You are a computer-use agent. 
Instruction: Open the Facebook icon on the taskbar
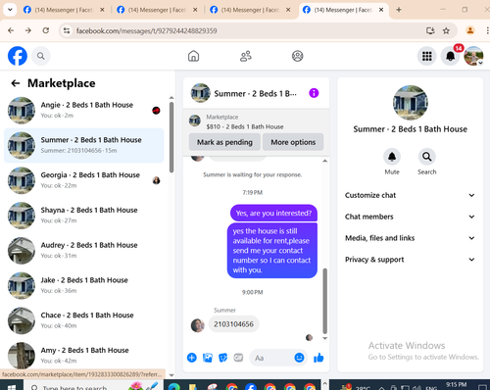click(251, 387)
